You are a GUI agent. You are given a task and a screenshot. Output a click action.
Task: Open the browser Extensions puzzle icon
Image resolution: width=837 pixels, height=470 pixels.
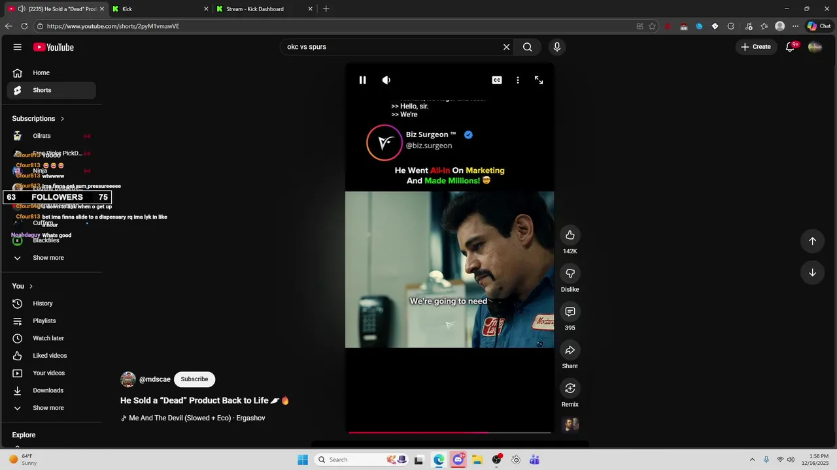point(730,26)
